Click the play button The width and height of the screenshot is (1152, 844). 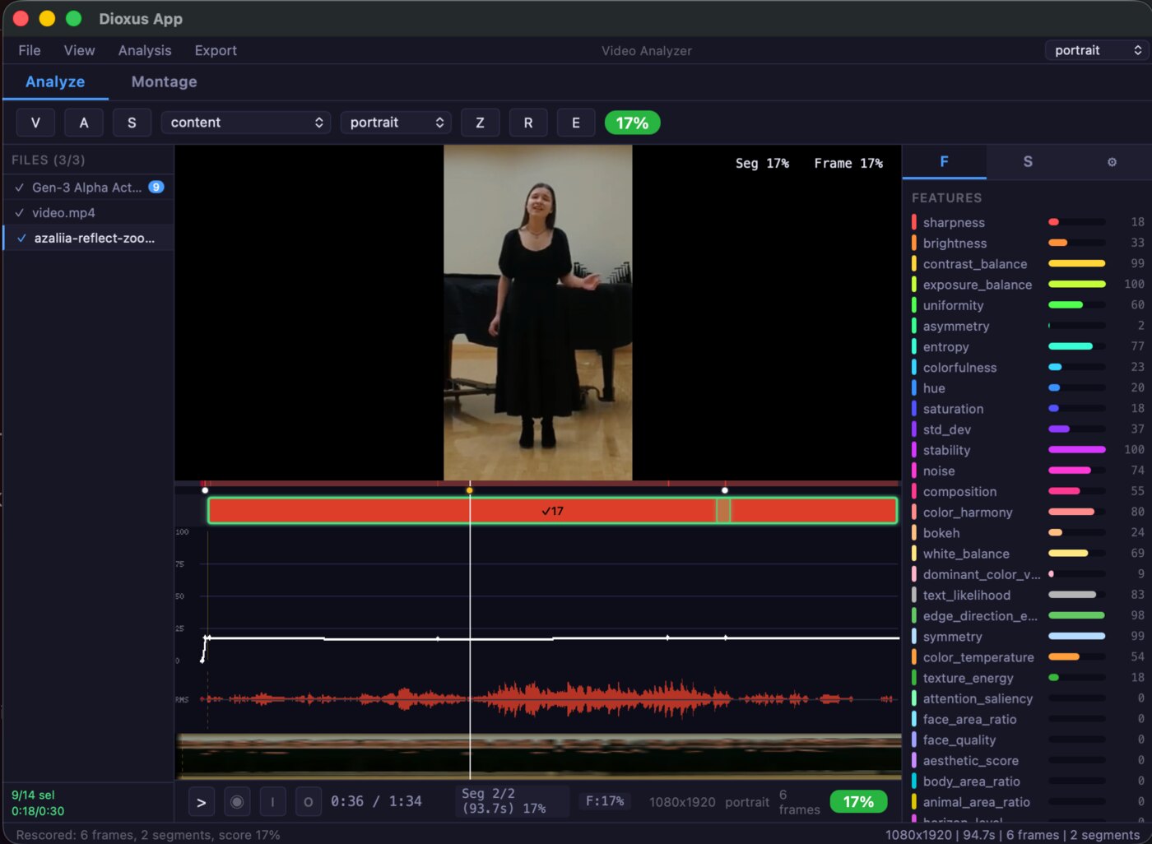coord(202,802)
